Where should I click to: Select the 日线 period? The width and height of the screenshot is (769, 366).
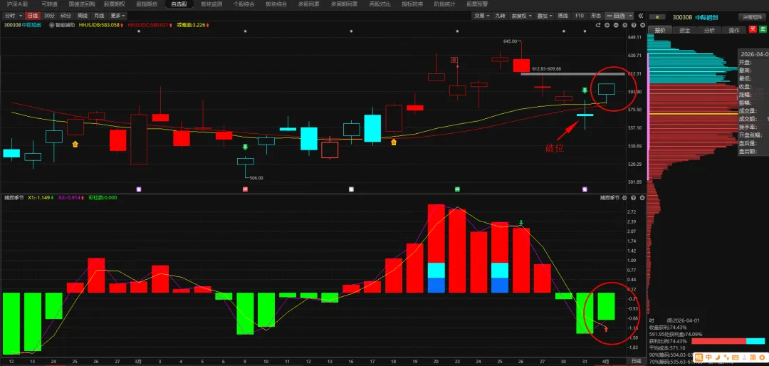tap(32, 16)
